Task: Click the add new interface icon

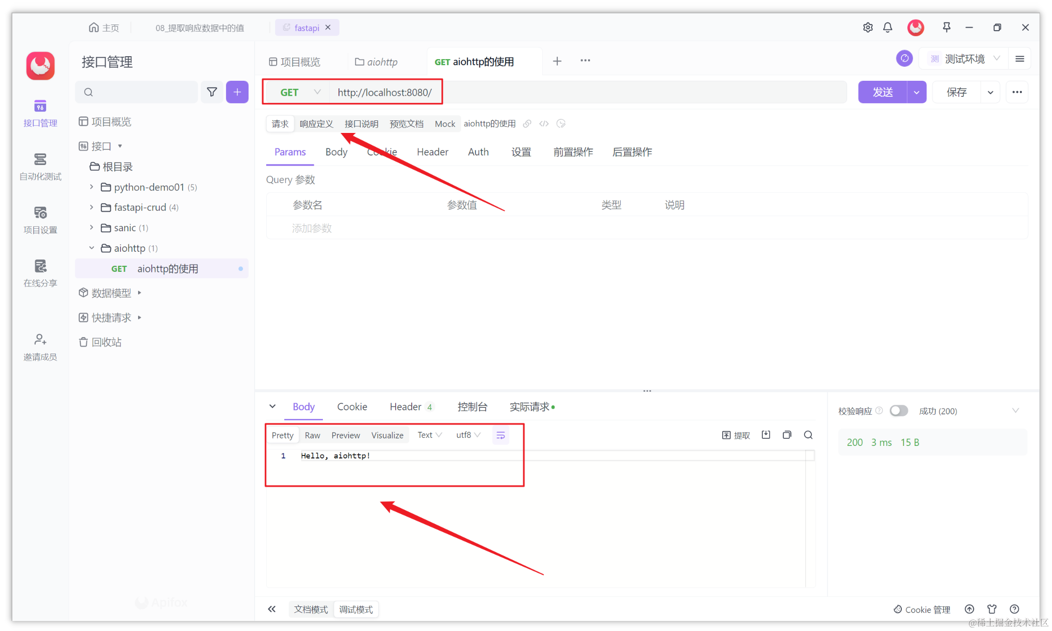Action: tap(238, 92)
